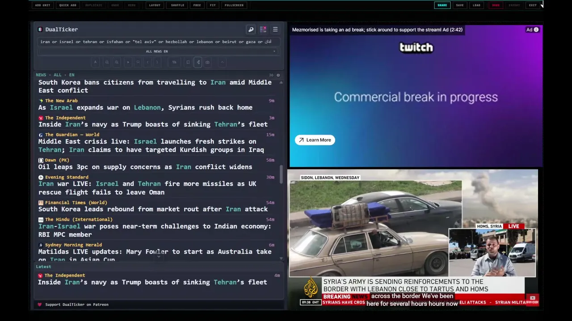Click the previous arrow in the ticker toolbar
572x321 pixels.
[148, 62]
